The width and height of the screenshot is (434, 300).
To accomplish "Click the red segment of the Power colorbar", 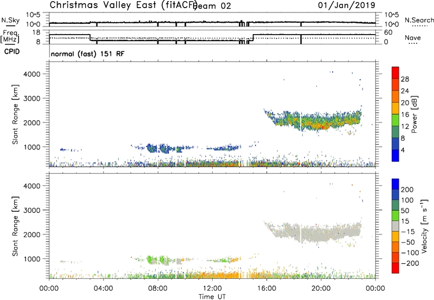I will click(395, 73).
